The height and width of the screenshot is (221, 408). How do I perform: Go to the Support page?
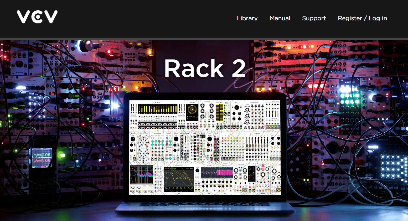[x=314, y=18]
